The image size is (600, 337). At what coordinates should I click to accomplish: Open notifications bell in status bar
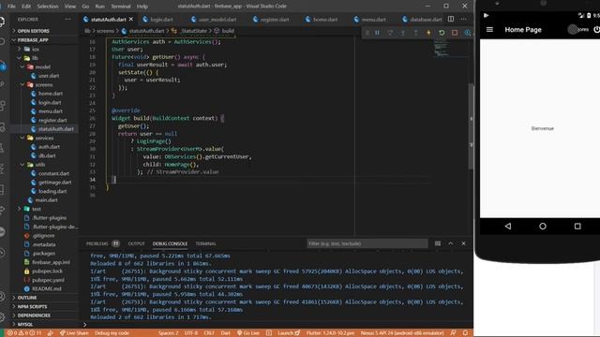465,333
